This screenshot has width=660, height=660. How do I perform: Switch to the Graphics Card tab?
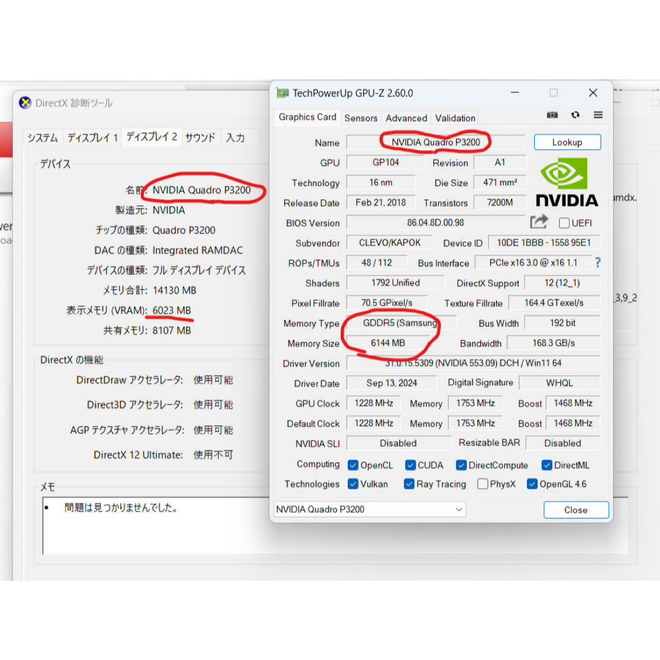click(307, 117)
